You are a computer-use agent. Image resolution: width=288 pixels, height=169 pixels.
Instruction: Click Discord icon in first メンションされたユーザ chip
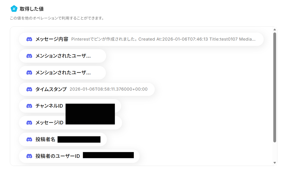(29, 56)
